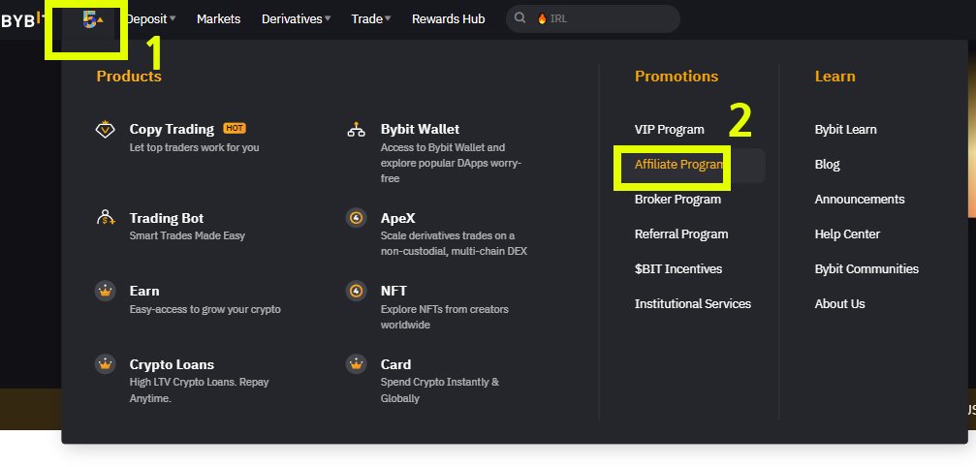Expand the Deposit dropdown
The image size is (976, 467).
click(150, 18)
